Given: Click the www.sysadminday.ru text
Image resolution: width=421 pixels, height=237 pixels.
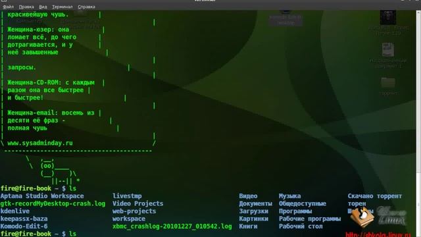Looking at the screenshot, I should point(40,144).
